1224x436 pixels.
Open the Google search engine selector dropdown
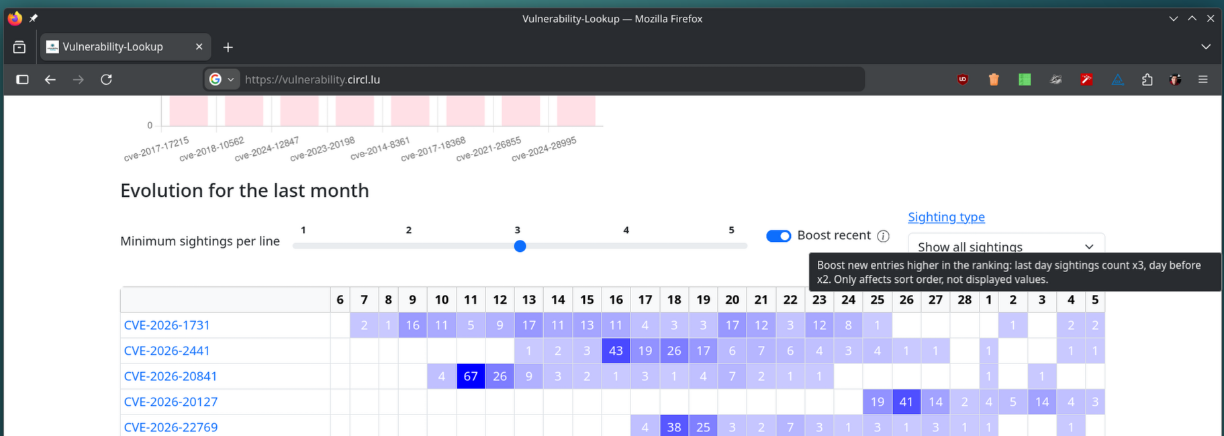pos(221,79)
